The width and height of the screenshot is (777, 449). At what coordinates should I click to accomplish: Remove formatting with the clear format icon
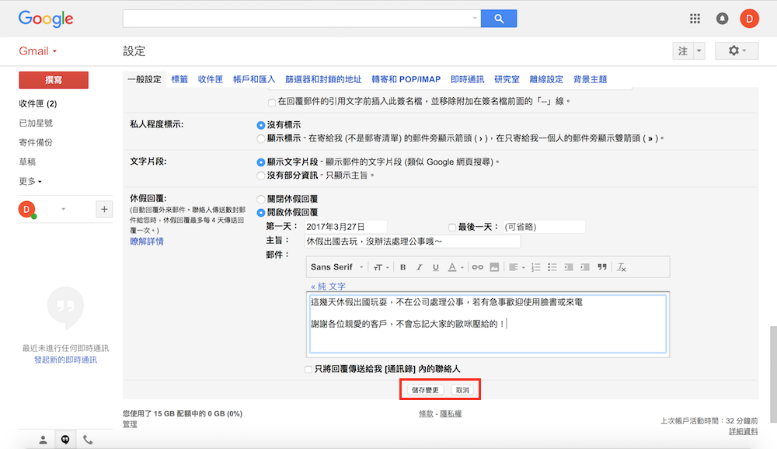click(x=621, y=267)
